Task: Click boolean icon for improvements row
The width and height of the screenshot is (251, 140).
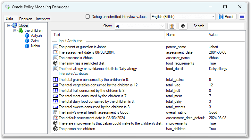Action: 55,123
